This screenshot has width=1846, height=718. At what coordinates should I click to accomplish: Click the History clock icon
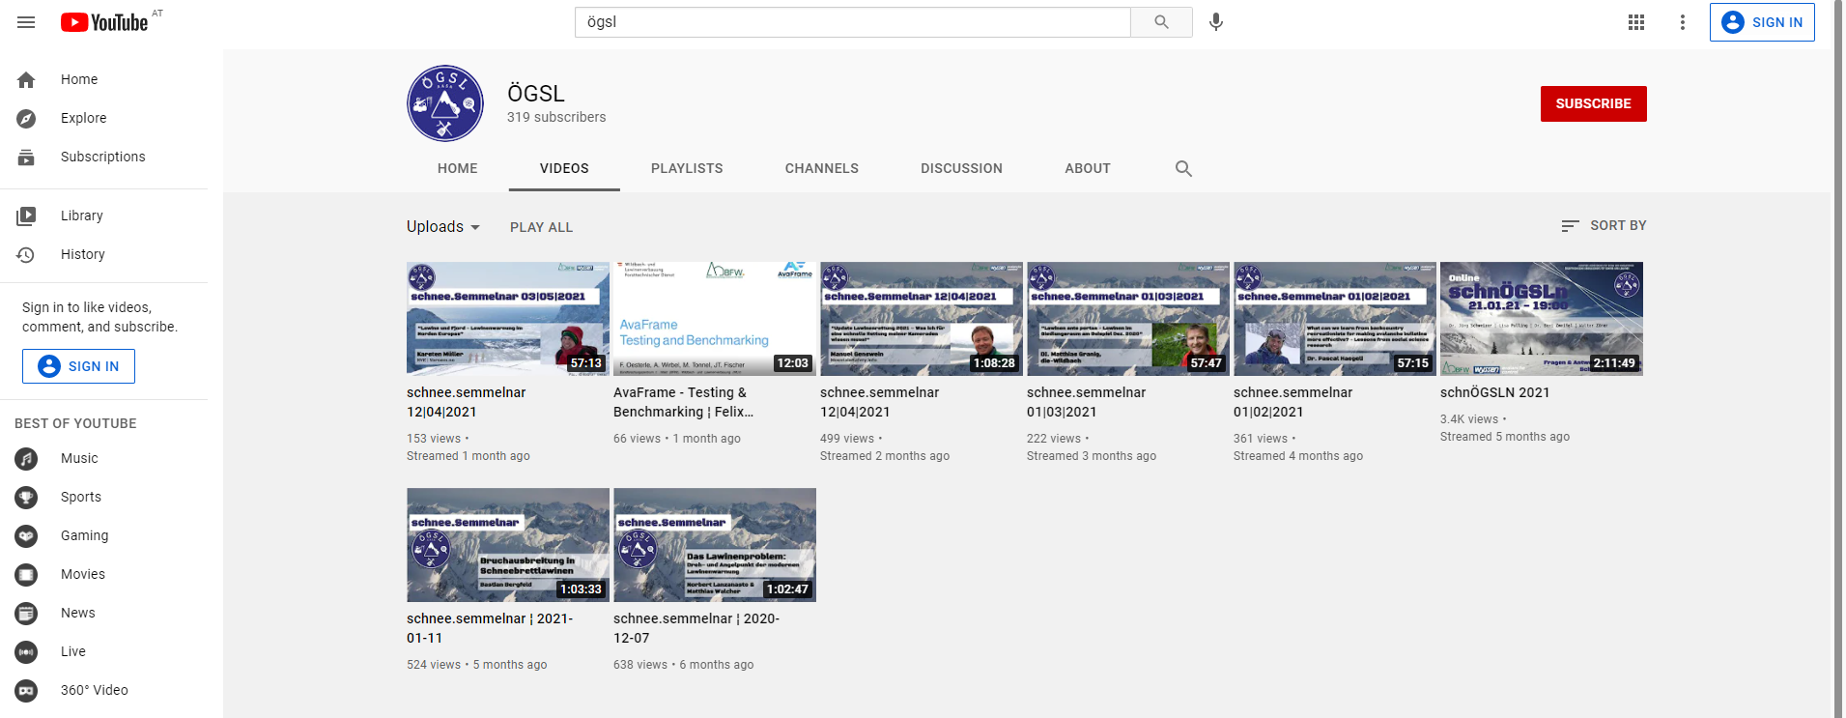26,254
